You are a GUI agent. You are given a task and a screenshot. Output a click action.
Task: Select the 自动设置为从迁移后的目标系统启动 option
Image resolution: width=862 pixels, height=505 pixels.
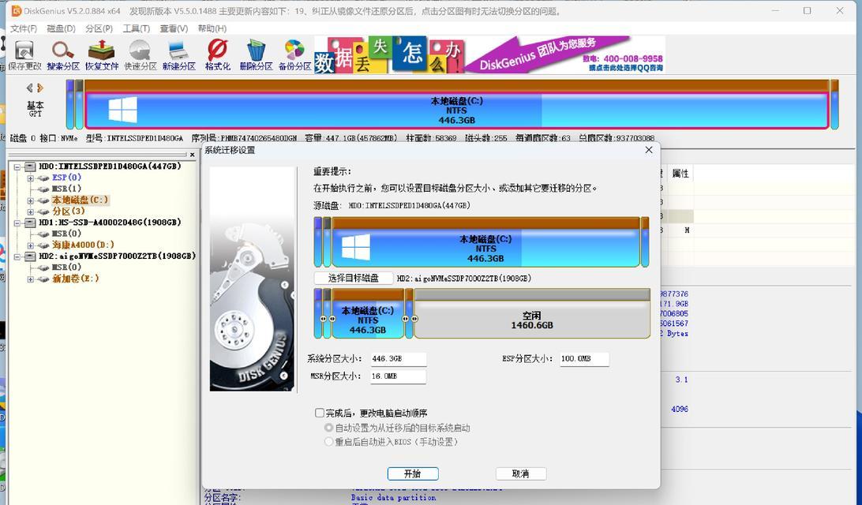coord(328,427)
